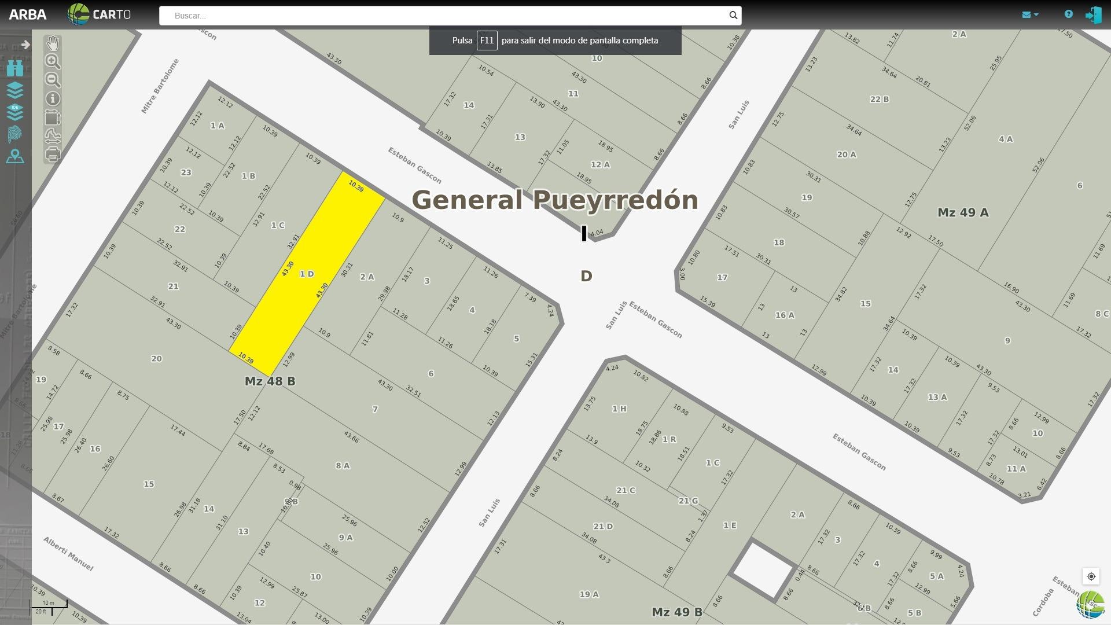Center map on my location

coord(1091,576)
